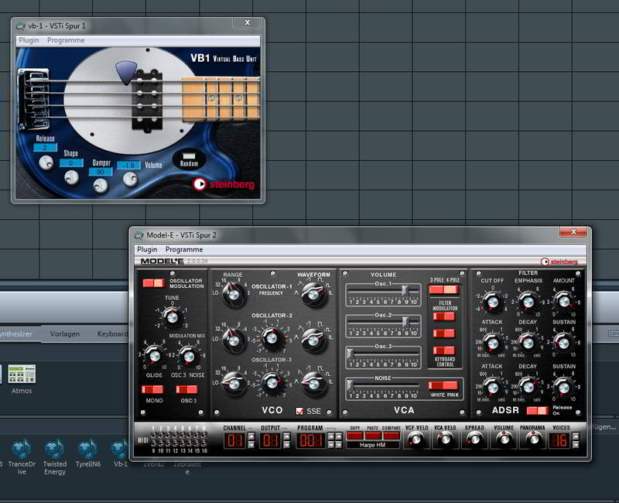Image resolution: width=619 pixels, height=503 pixels.
Task: Toggle the Oscillator Modulation switch
Action: pyautogui.click(x=154, y=283)
